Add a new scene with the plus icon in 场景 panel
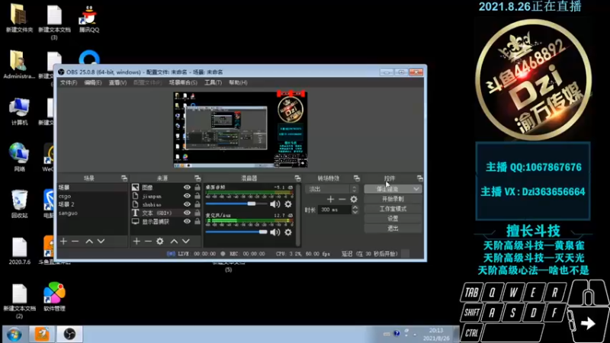The image size is (610, 343). tap(63, 241)
